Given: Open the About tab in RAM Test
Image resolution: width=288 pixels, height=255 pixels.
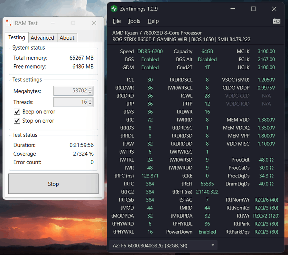Looking at the screenshot, I should 67,38.
